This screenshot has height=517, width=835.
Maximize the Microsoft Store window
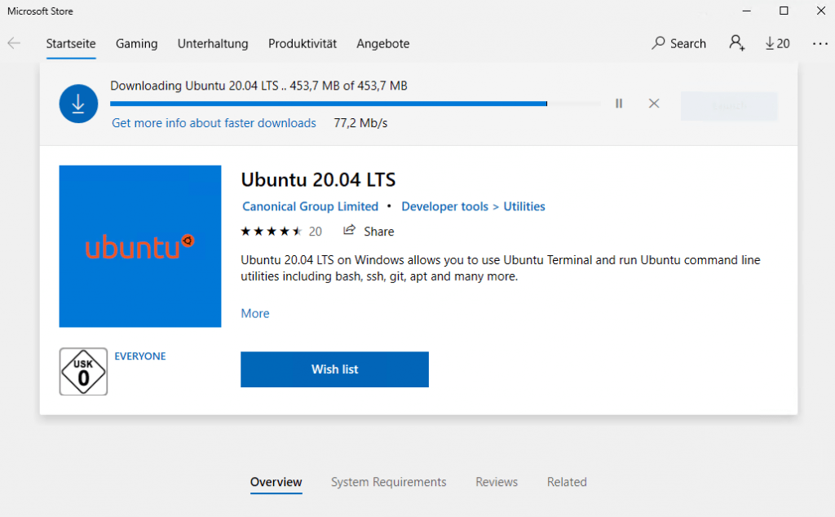tap(784, 11)
